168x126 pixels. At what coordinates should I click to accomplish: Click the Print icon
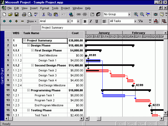pos(24,14)
